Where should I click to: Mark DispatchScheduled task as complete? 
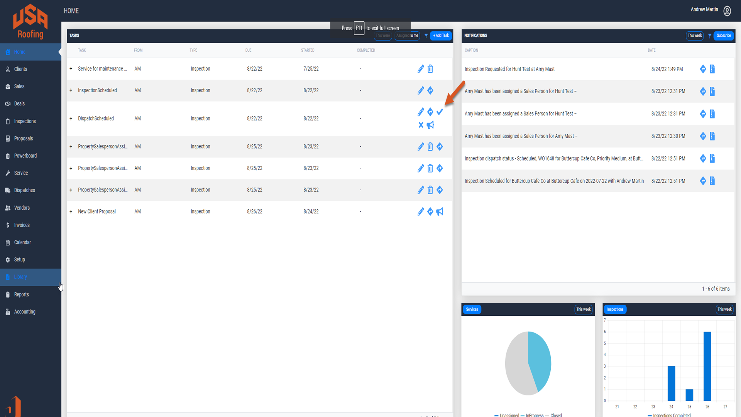click(440, 112)
